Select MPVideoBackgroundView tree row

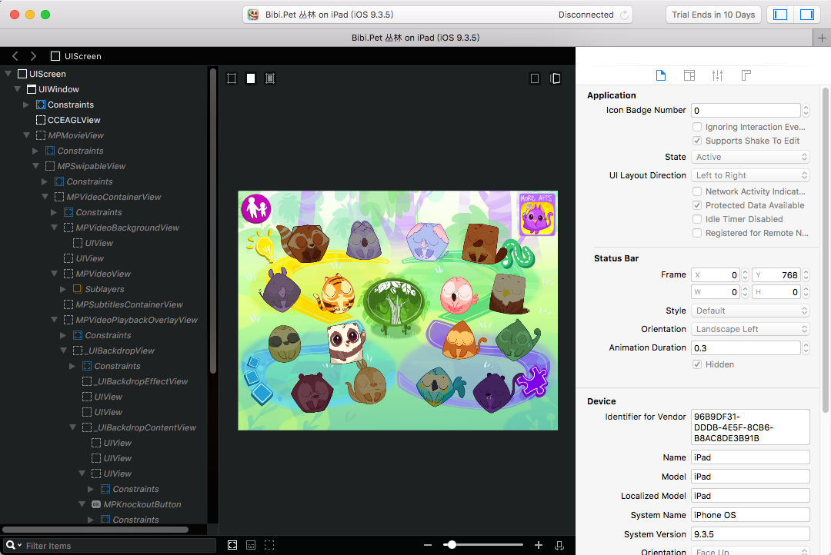105,228
